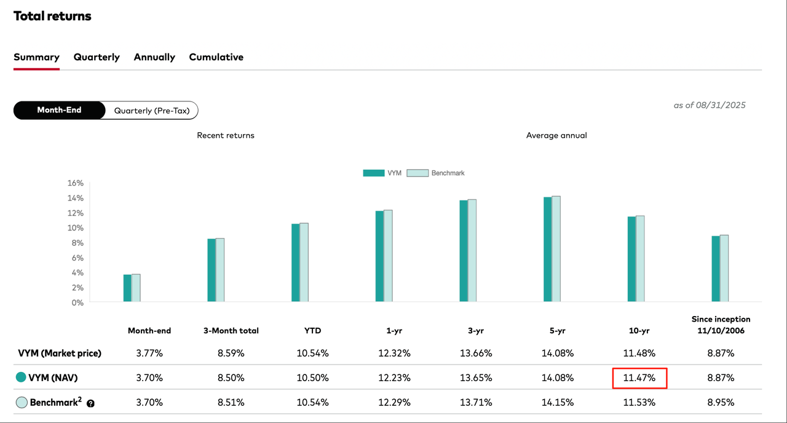Click the Benchmark footnote 2 superscript
The width and height of the screenshot is (787, 423).
point(79,400)
